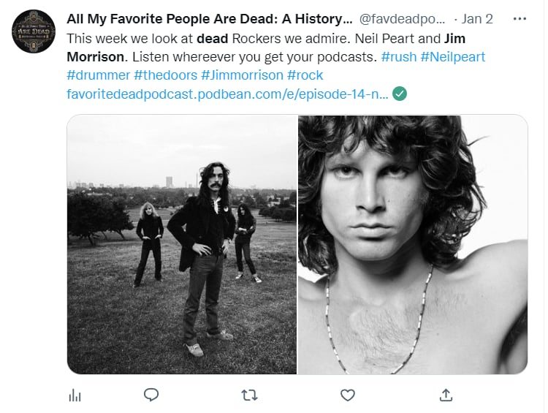Open the #Jimmorrison hashtag
The width and height of the screenshot is (548, 413).
[242, 75]
